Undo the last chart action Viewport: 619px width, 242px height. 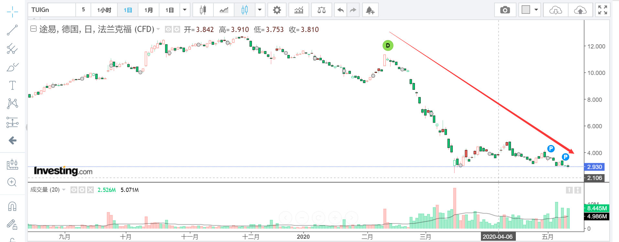click(x=341, y=10)
